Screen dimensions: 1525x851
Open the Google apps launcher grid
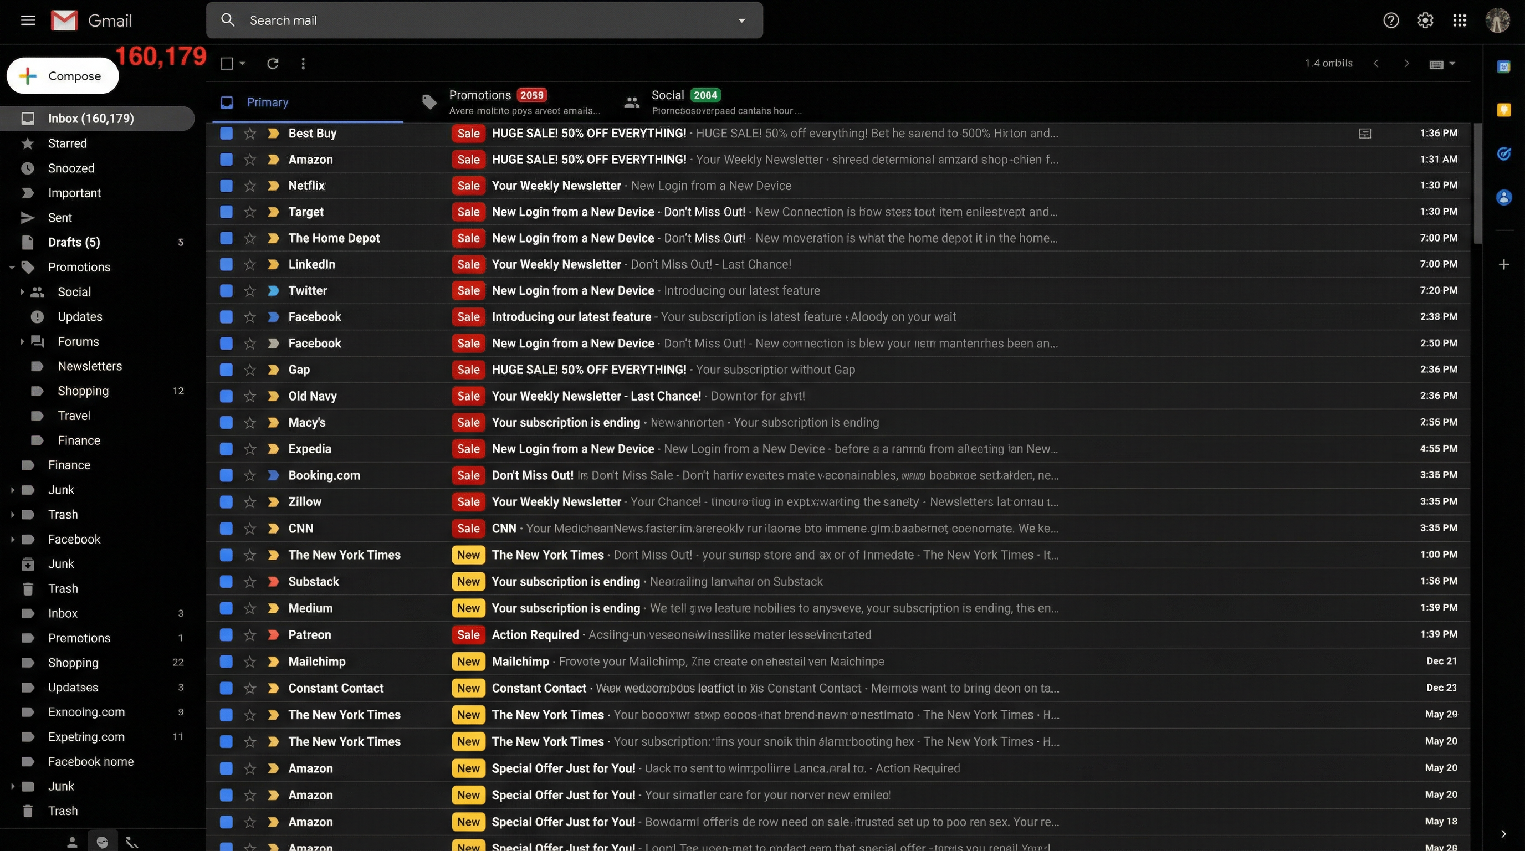pos(1460,19)
